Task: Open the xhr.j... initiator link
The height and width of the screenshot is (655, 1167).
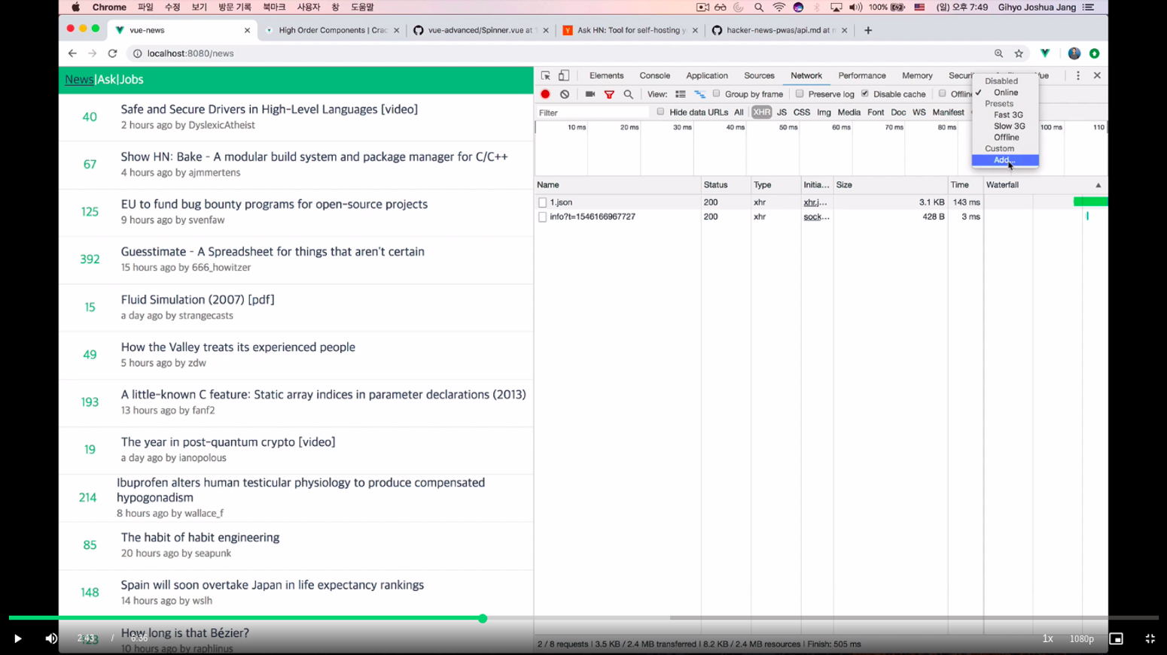Action: (815, 202)
